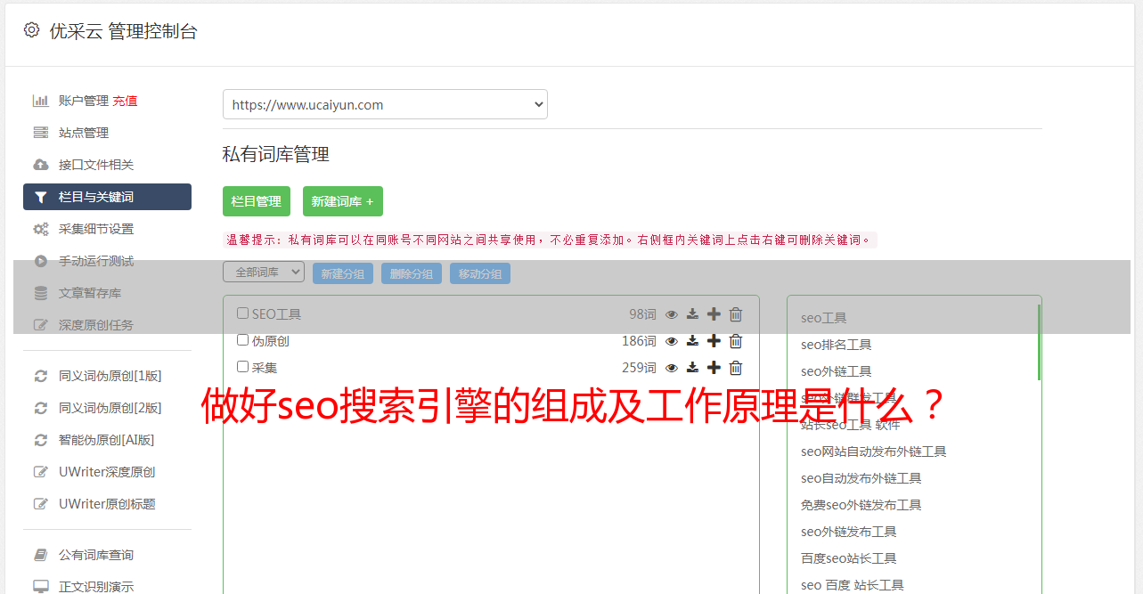1143x594 pixels.
Task: Check the 采集 checkbox
Action: (242, 367)
